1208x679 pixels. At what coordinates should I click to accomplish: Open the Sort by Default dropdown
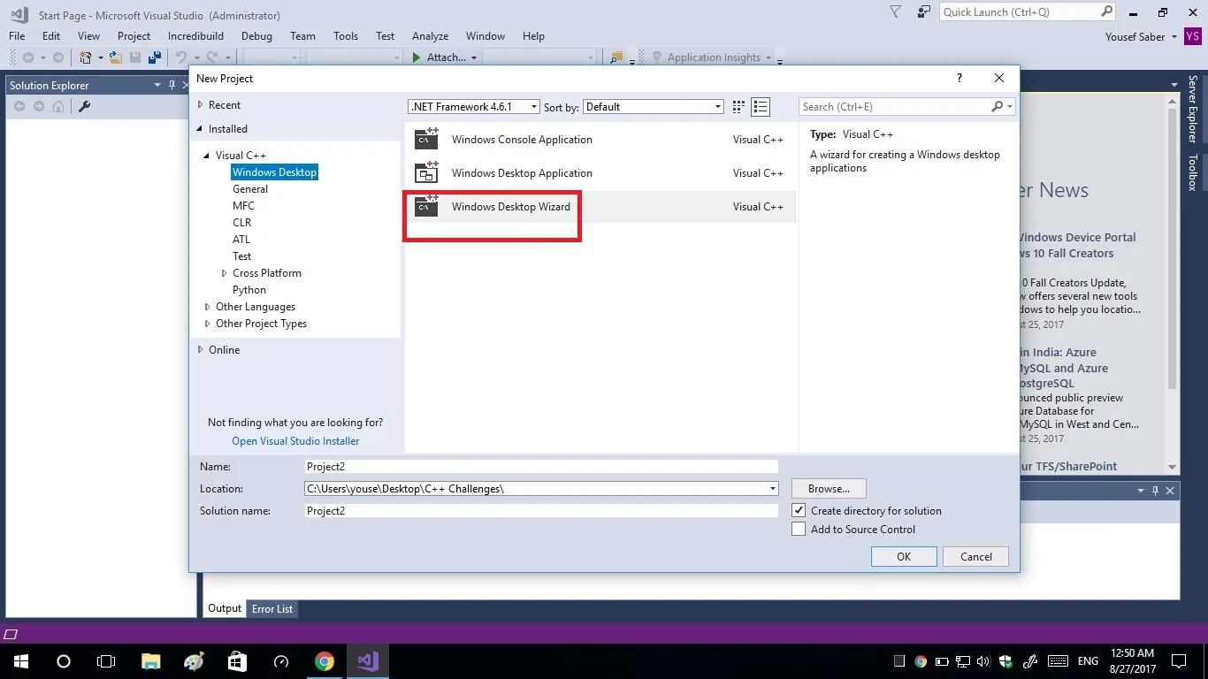click(654, 107)
